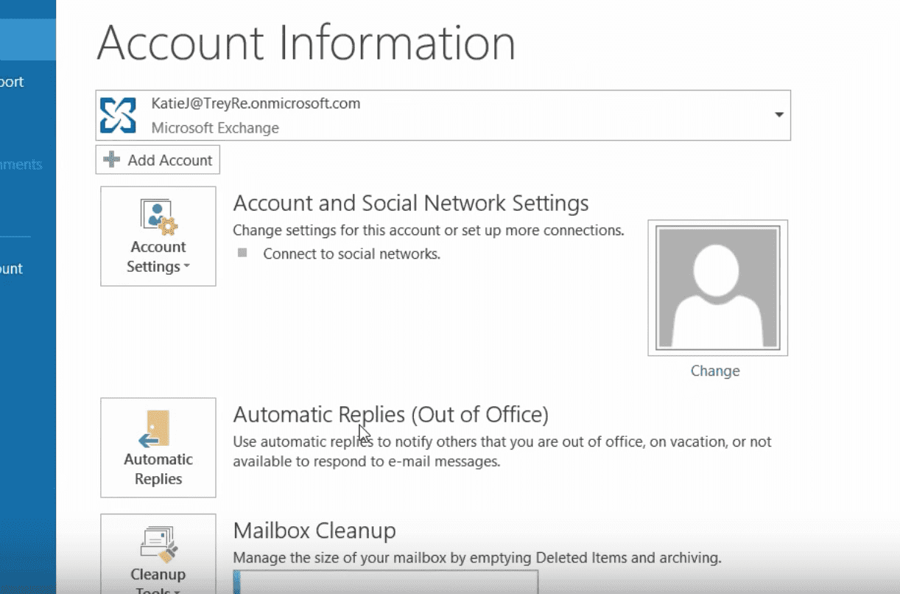This screenshot has width=900, height=594.
Task: Open the Office Account sidebar item
Action: click(12, 269)
